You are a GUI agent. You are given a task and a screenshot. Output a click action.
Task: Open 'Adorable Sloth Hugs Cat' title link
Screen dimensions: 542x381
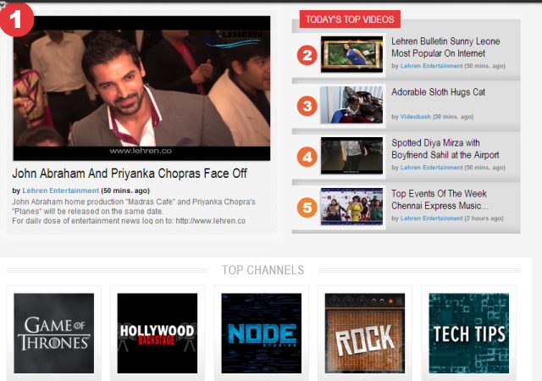click(439, 92)
